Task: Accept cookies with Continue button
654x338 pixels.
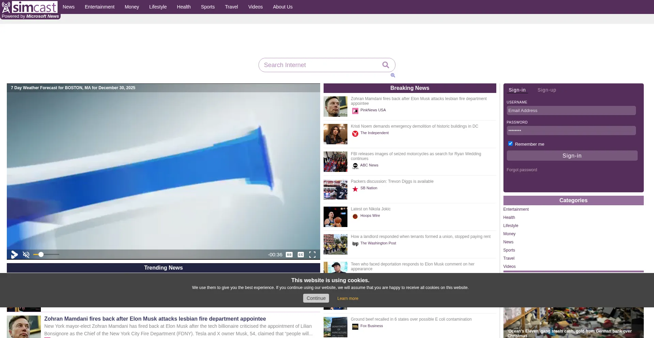Action: point(316,298)
